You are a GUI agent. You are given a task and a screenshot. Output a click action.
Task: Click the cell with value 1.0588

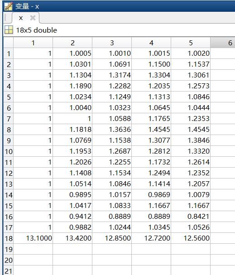pos(112,119)
